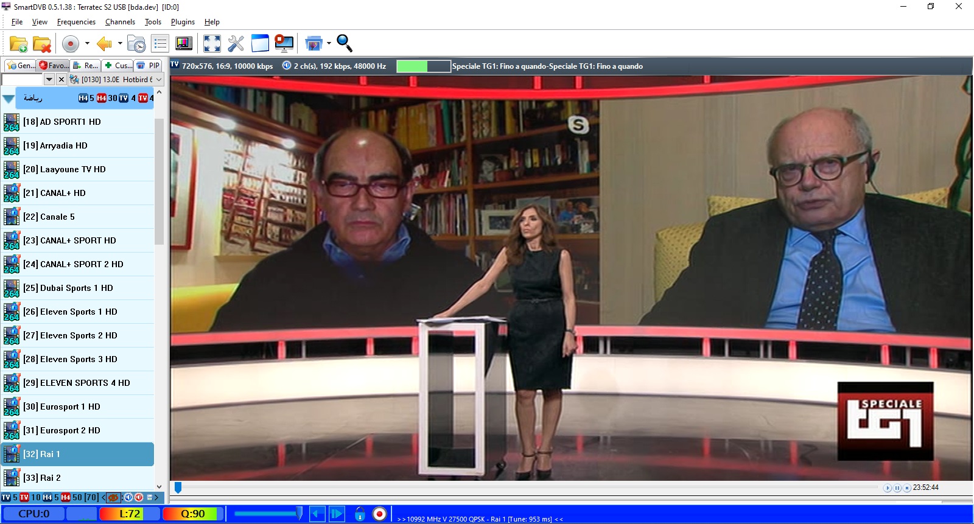
Task: Switch to the PIP tab
Action: [149, 65]
